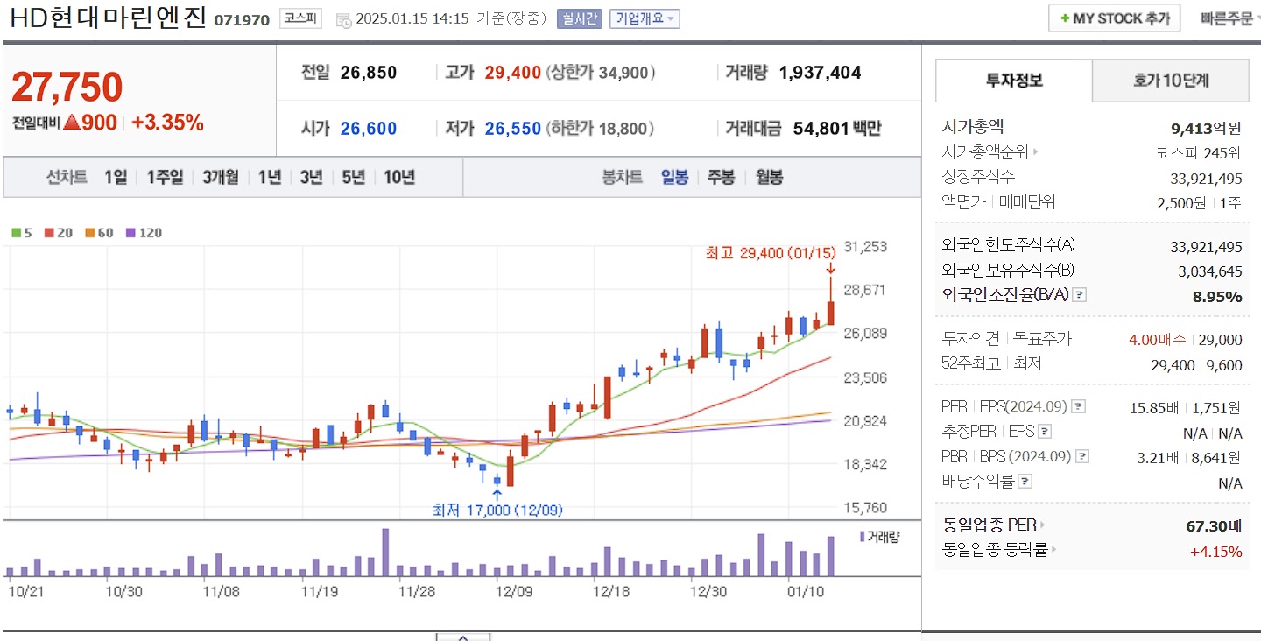Click the 거래량 value 1,937,404
The image size is (1261, 641).
pyautogui.click(x=820, y=73)
